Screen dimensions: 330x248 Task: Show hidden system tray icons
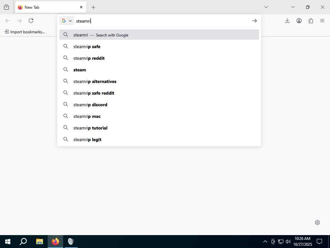pos(265,242)
